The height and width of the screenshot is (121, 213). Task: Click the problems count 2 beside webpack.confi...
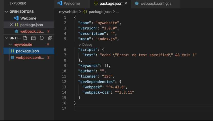[48, 57]
